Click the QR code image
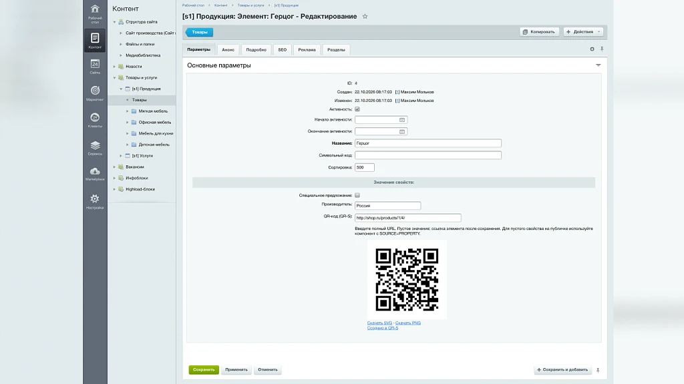Screen dimensions: 684x384 point(407,279)
